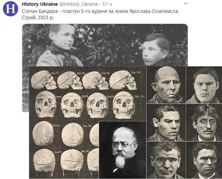Click the boy looking sideways in tweet photo
This screenshot has width=222, height=179.
click(156, 50)
